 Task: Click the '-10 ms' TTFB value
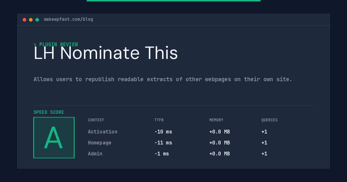click(163, 132)
